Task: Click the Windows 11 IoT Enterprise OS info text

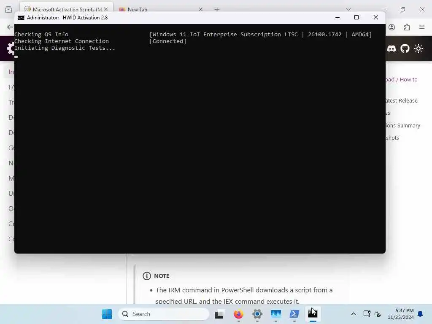Action: pyautogui.click(x=260, y=35)
